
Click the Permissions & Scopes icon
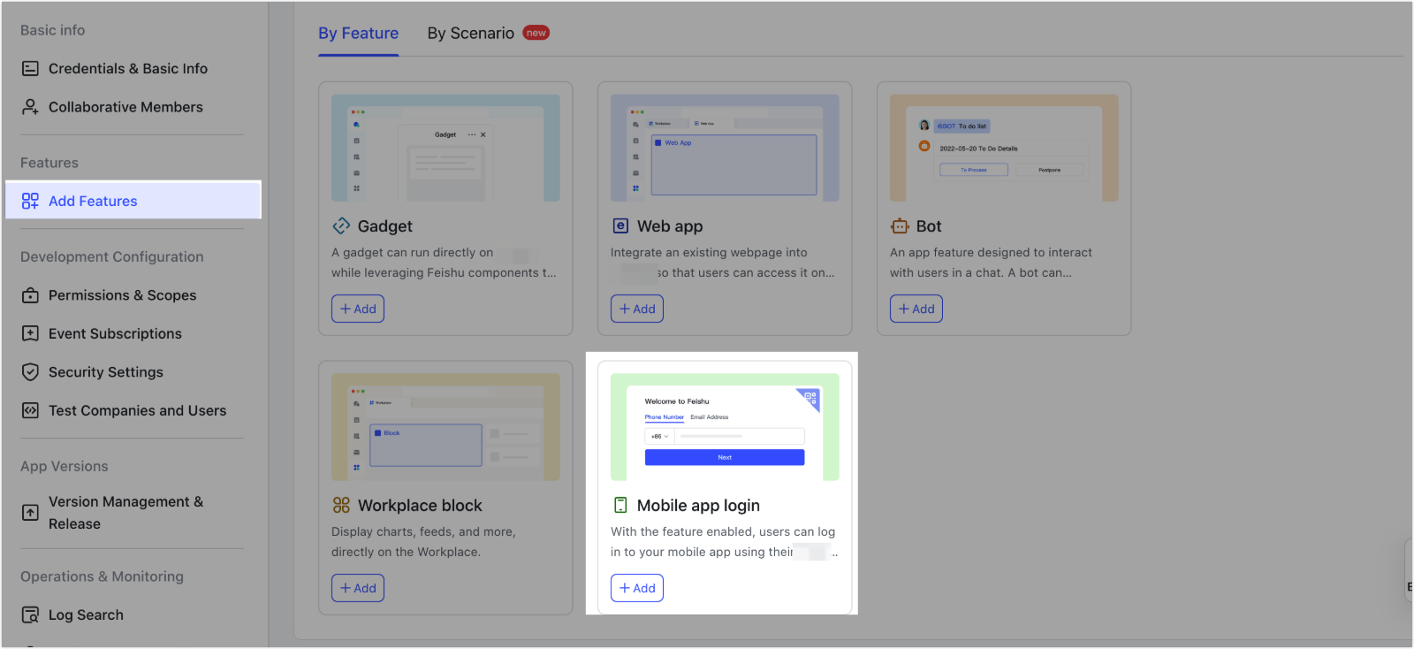(30, 295)
